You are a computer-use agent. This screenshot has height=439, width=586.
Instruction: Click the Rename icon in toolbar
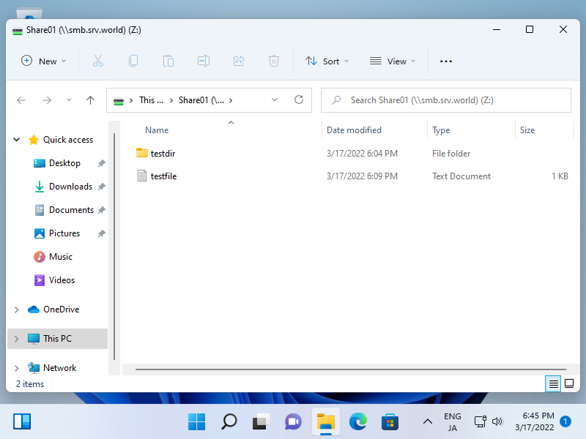coord(204,61)
